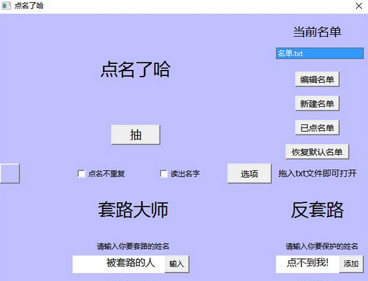The height and width of the screenshot is (281, 368).
Task: Click the 拖入txt文件即可打开 hint text
Action: tap(318, 173)
